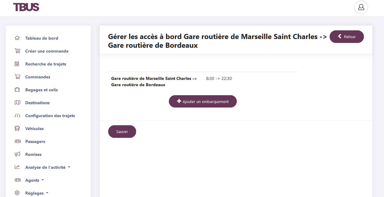Select the Tableau de bord home icon
Screen dimensions: 384x197
(17, 38)
